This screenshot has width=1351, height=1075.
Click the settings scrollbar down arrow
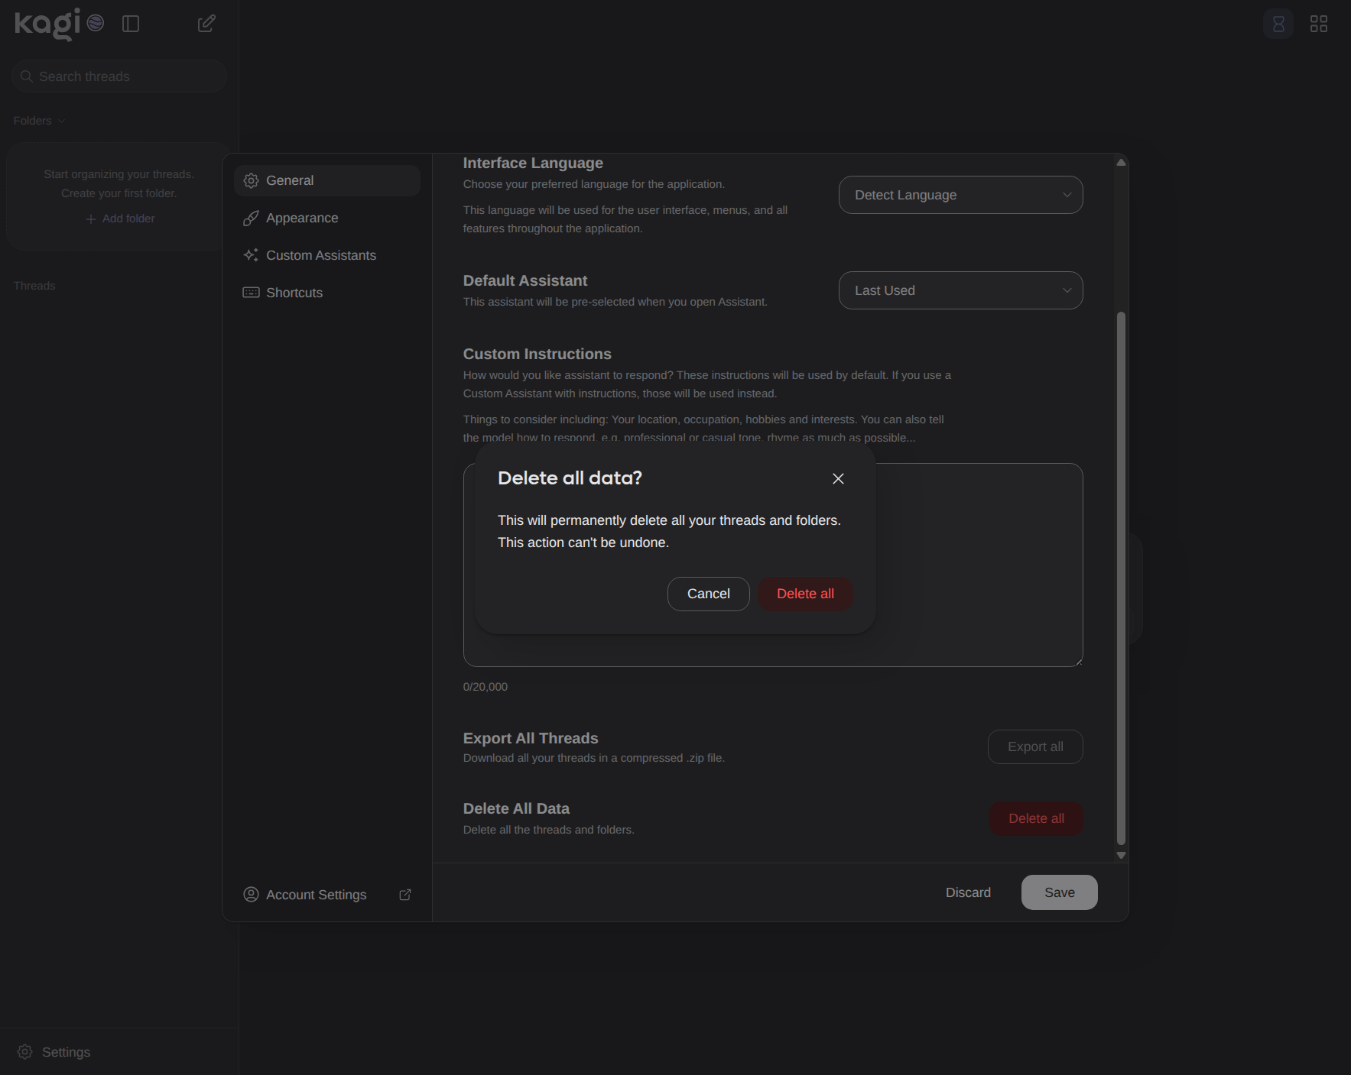1121,855
